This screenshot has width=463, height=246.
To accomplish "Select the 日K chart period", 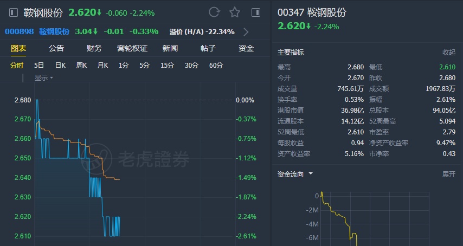I will coord(60,66).
